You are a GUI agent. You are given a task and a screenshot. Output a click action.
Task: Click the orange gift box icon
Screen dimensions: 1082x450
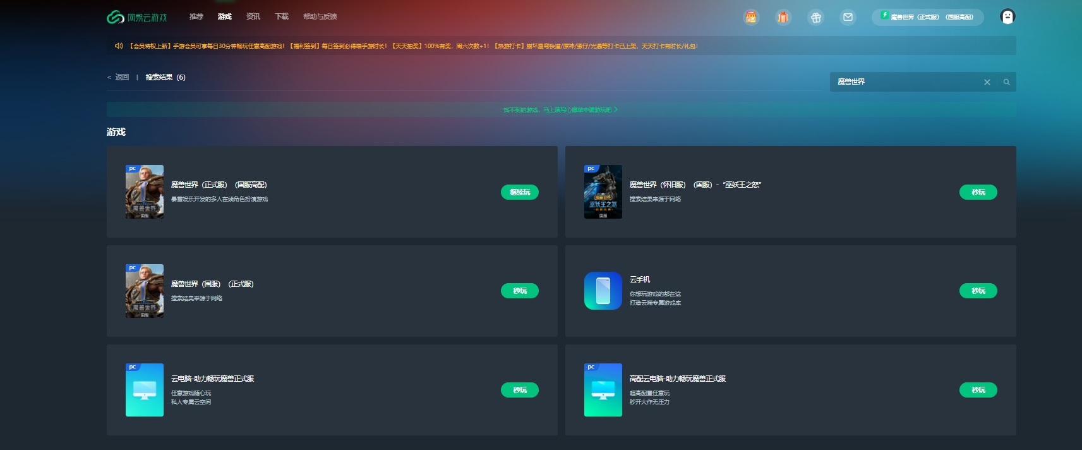pos(783,17)
